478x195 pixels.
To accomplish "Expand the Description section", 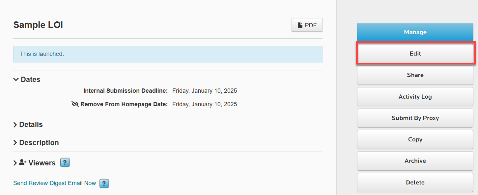I will pos(15,142).
